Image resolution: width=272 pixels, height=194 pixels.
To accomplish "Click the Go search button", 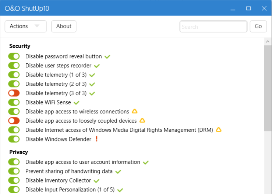I will [258, 27].
